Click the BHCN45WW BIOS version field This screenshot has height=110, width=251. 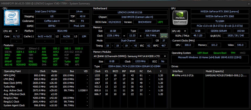(x=145, y=22)
